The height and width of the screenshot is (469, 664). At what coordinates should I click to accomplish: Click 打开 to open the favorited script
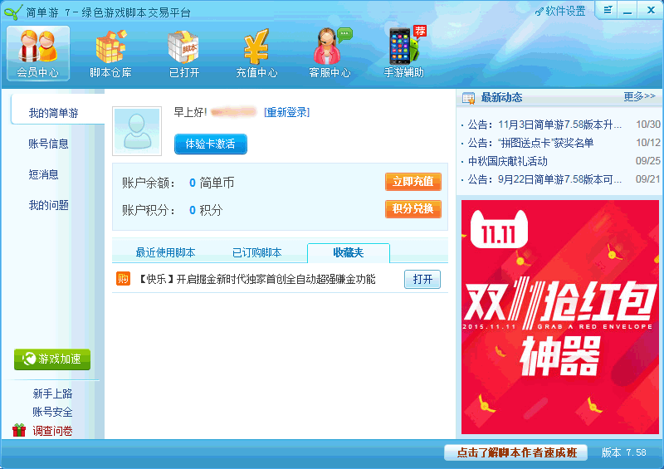[x=422, y=279]
